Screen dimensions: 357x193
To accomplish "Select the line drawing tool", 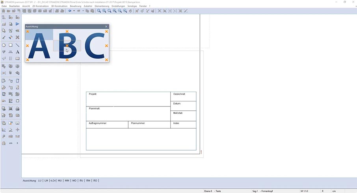I will pos(17,45).
